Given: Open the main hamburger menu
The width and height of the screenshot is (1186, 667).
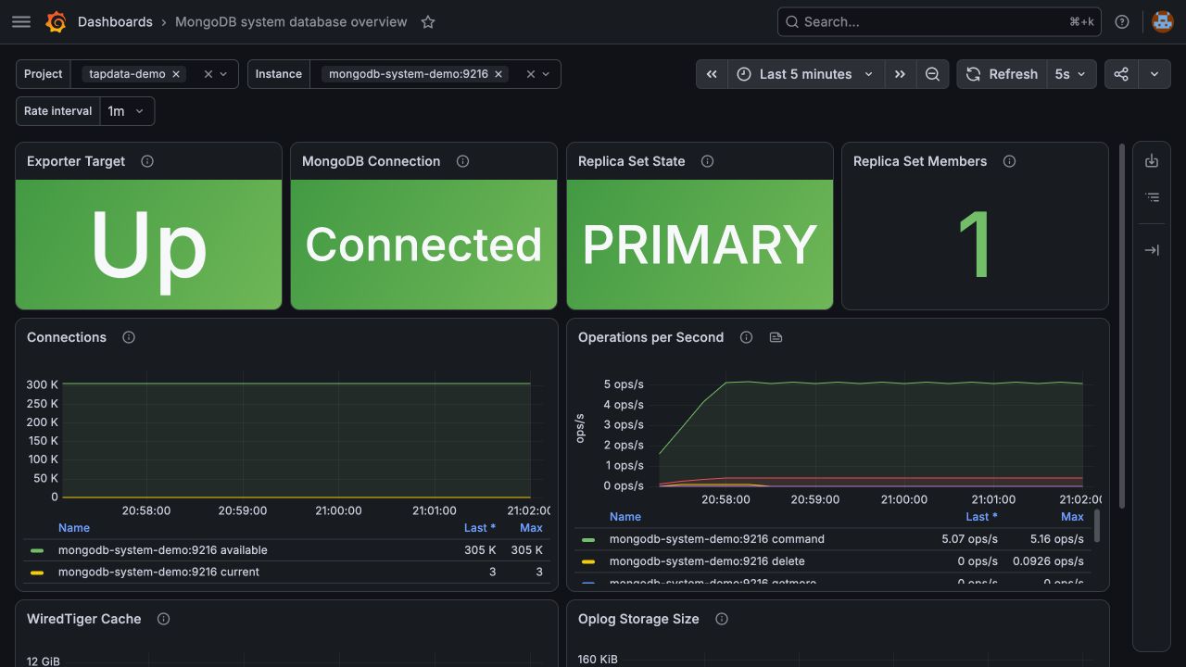Looking at the screenshot, I should 21,22.
